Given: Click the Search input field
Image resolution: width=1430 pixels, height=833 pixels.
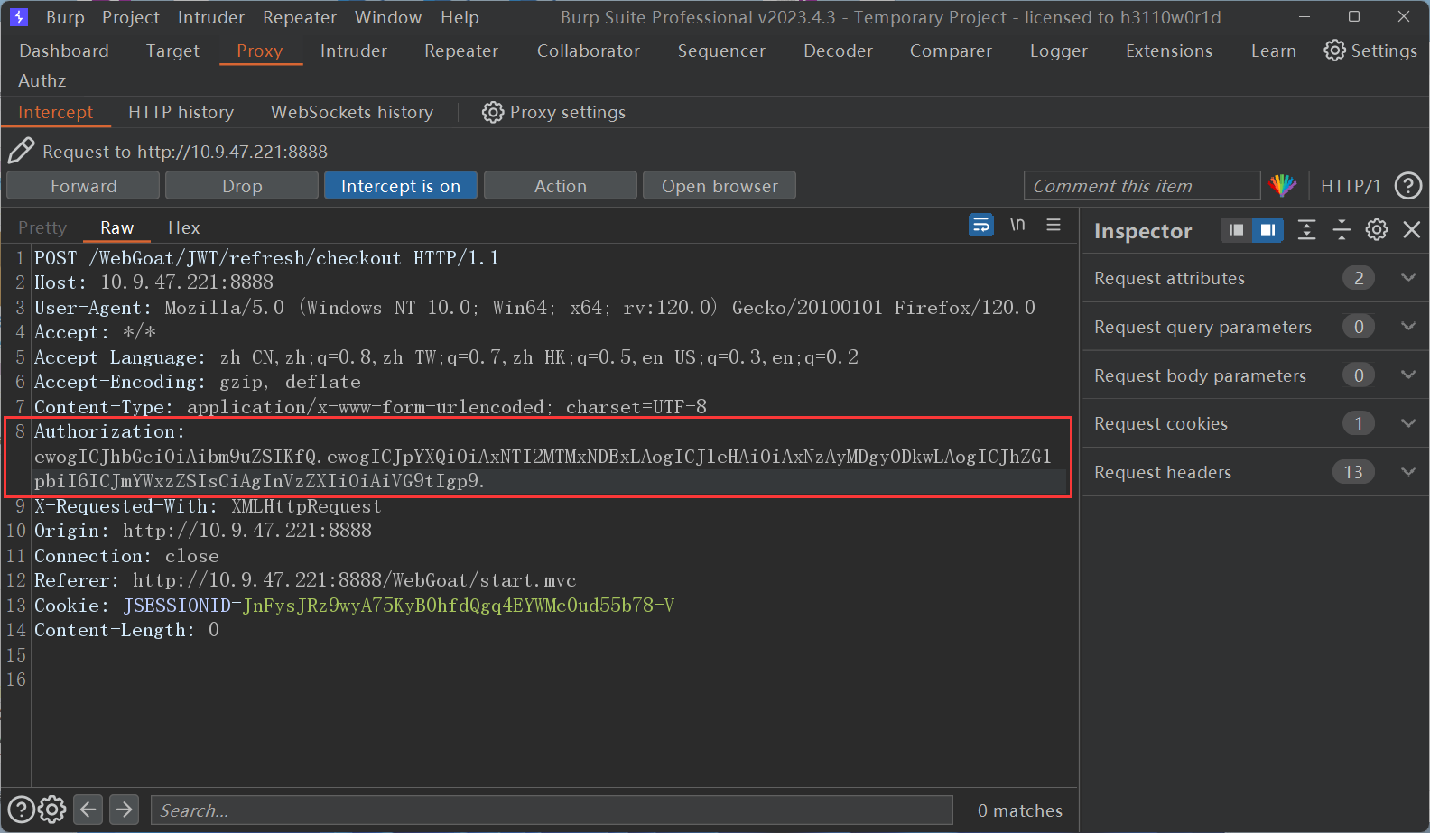Looking at the screenshot, I should pyautogui.click(x=552, y=810).
